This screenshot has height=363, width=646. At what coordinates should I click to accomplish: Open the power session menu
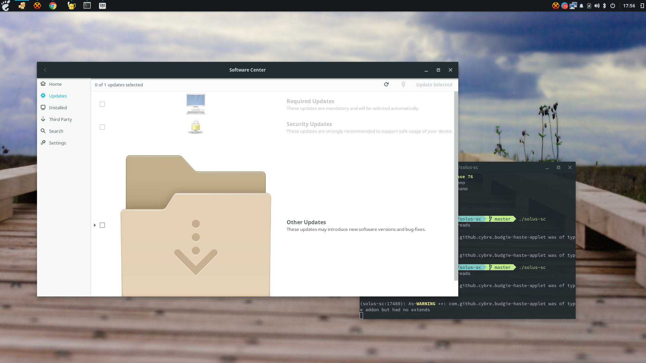[613, 6]
